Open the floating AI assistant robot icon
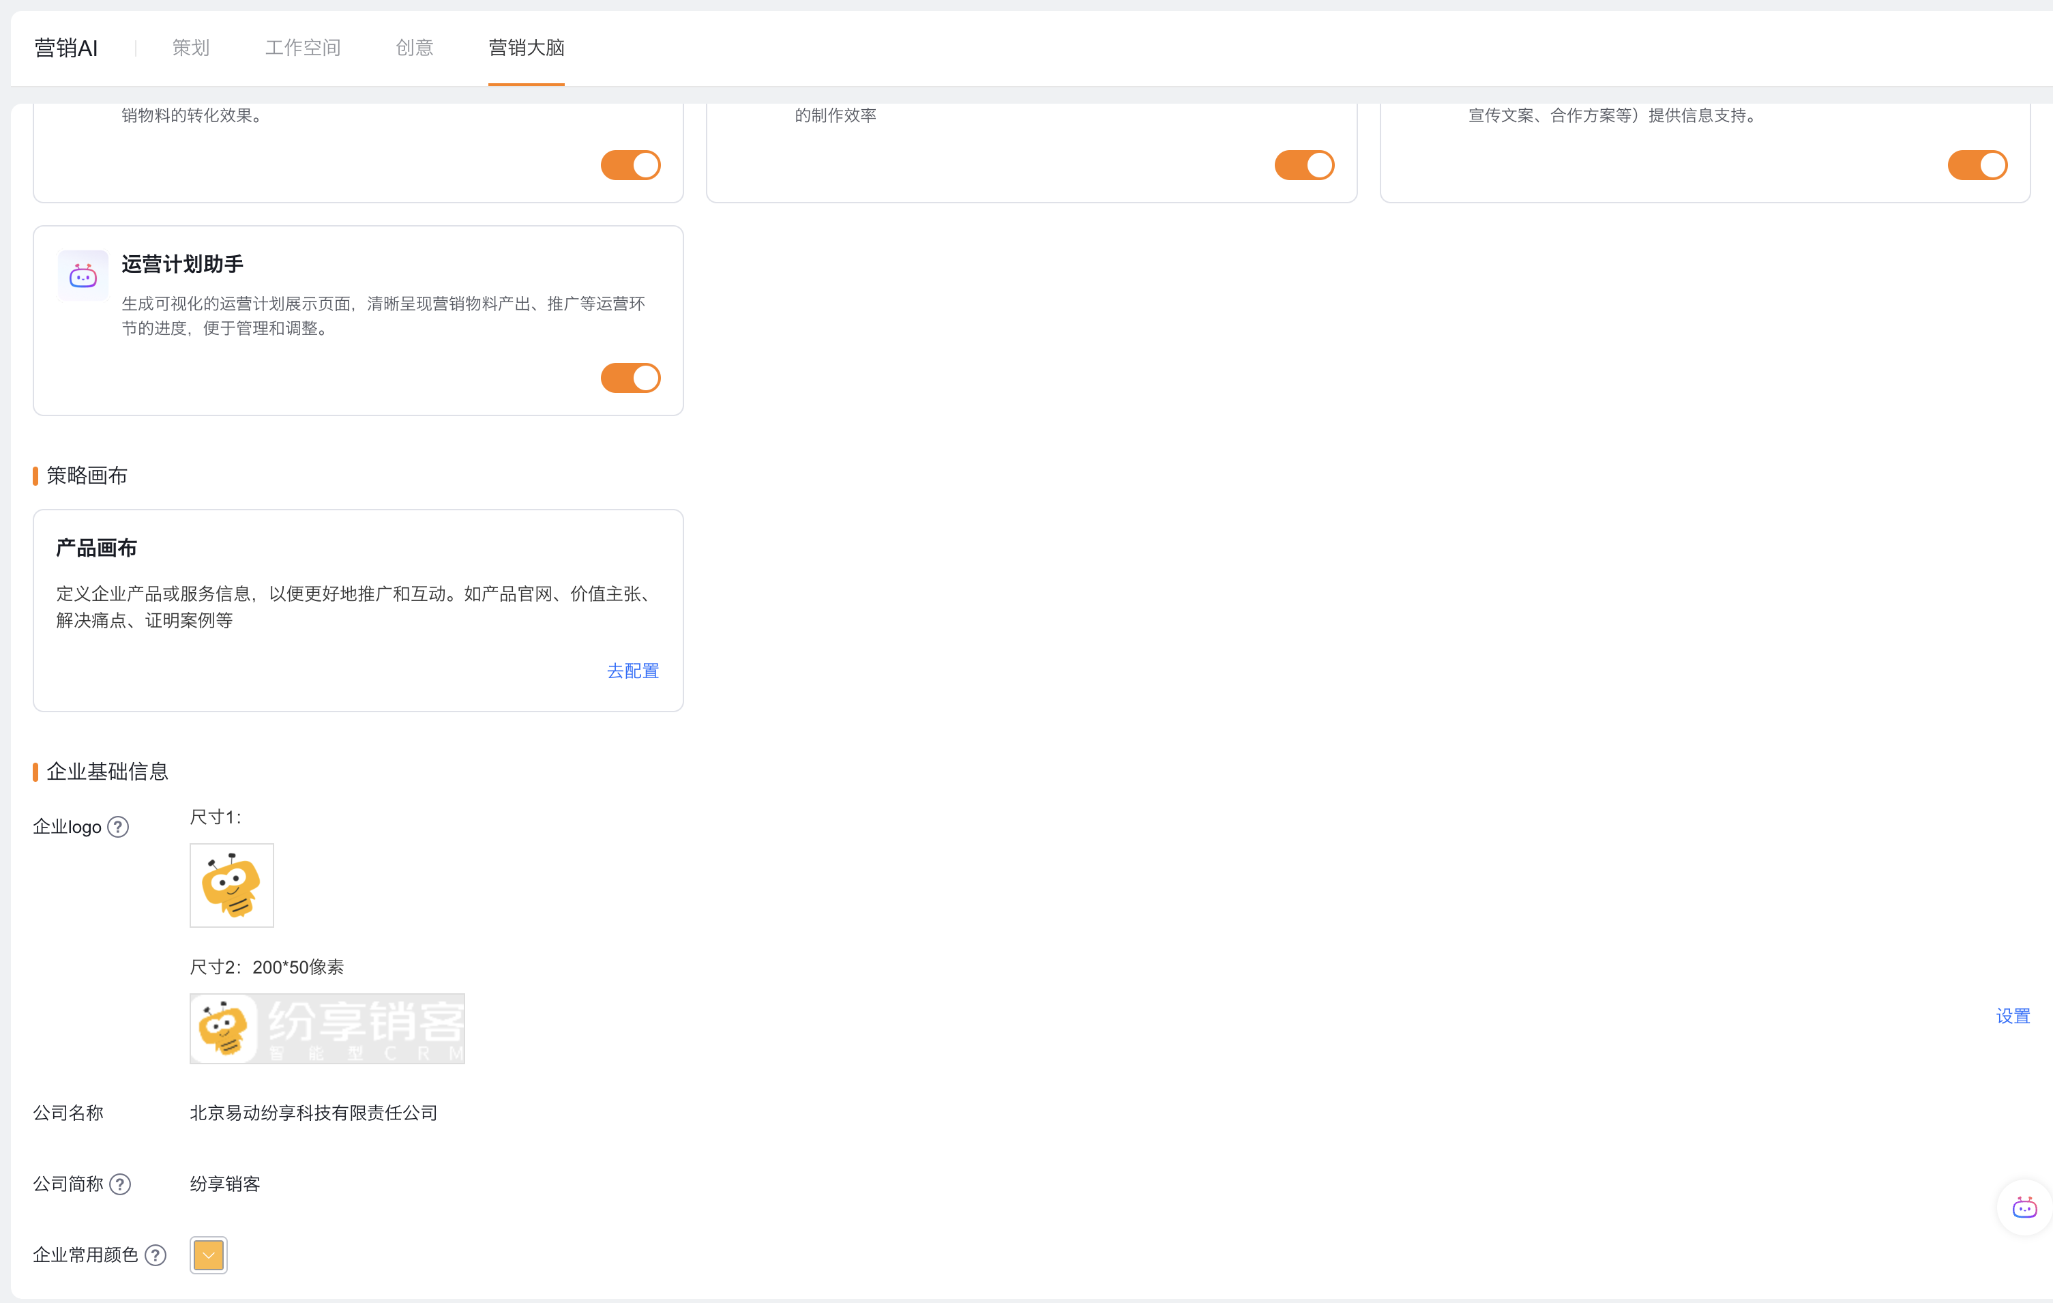The height and width of the screenshot is (1303, 2053). click(2024, 1207)
